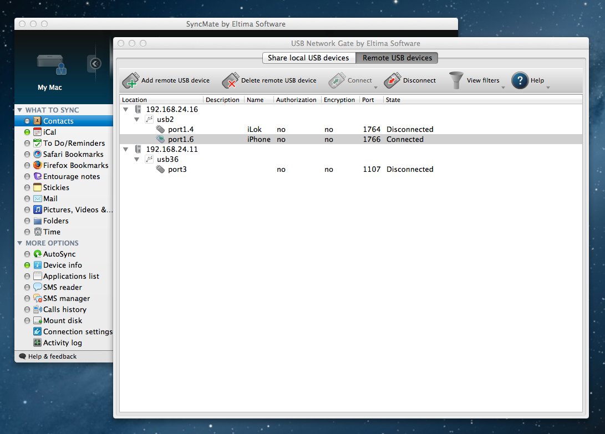Click the grayed Connect USB icon
Image resolution: width=605 pixels, height=434 pixels.
click(x=337, y=80)
